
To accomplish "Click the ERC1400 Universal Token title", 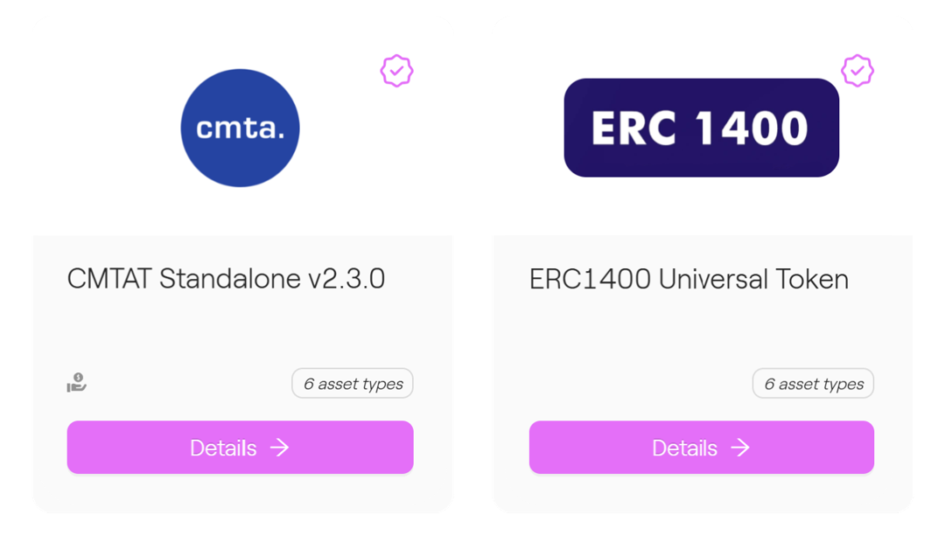I will tap(689, 279).
